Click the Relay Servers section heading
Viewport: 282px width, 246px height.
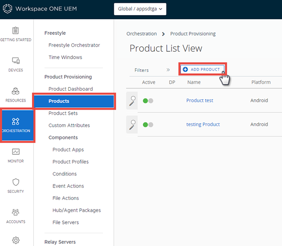pyautogui.click(x=60, y=242)
